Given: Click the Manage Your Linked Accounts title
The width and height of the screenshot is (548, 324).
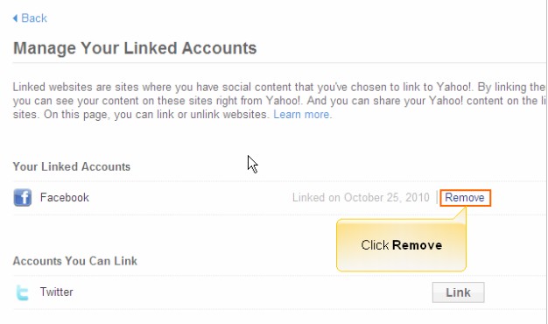Looking at the screenshot, I should coord(135,48).
